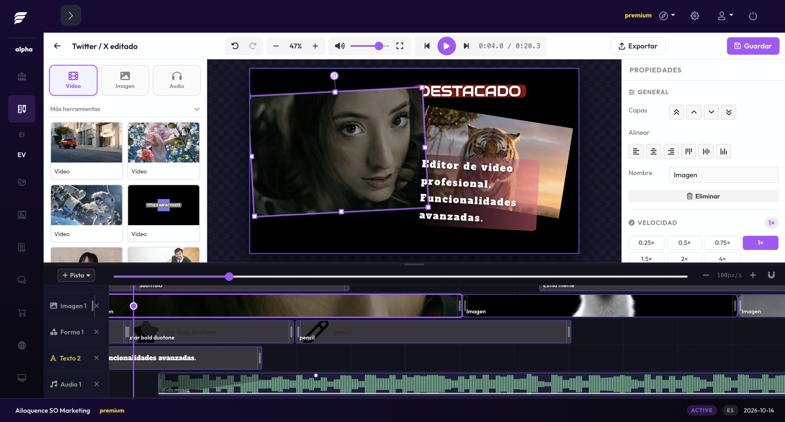Open the shopping cart sidebar icon
The height and width of the screenshot is (422, 785).
(22, 313)
